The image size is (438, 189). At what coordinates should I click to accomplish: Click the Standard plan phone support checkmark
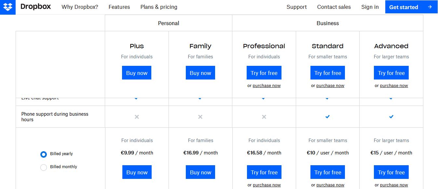click(327, 117)
